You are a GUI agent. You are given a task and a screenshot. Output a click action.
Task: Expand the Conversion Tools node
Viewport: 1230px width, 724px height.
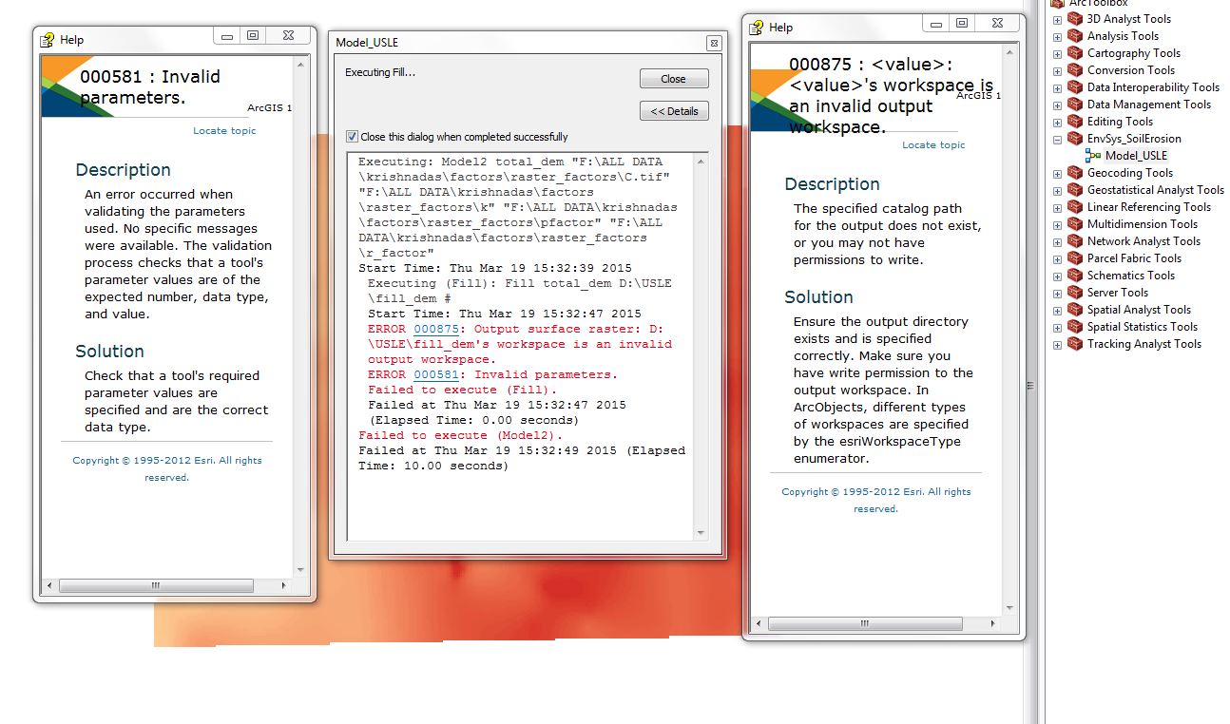click(1057, 70)
